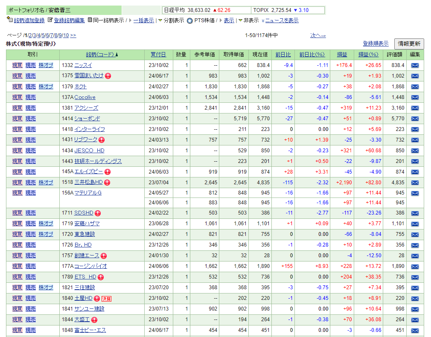Viewport: 431px width, 337px height.
Task: Click the 銘柄追加登録 add icon
Action: [10, 20]
